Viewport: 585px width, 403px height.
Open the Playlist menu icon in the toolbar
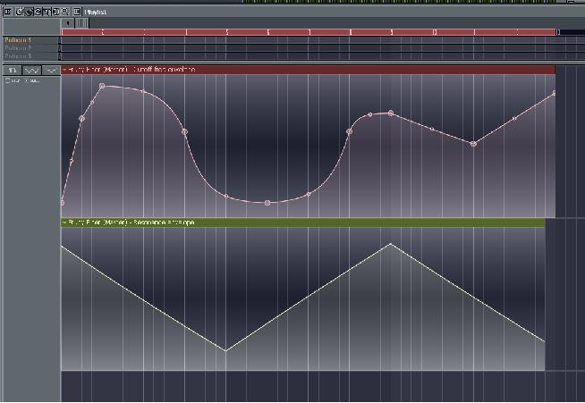pyautogui.click(x=8, y=12)
